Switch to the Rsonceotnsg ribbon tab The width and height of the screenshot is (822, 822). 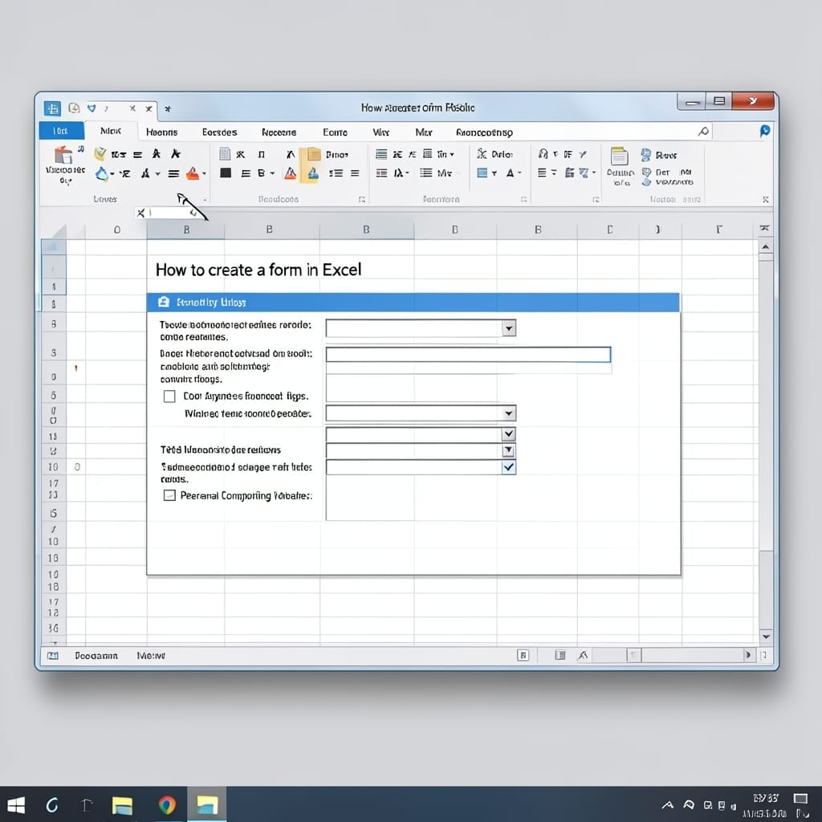click(484, 132)
